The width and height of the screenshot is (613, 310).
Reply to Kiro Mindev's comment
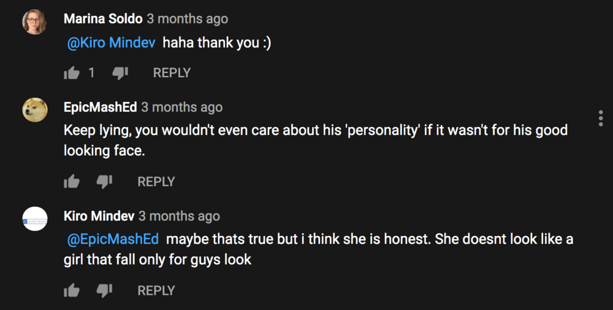(156, 290)
